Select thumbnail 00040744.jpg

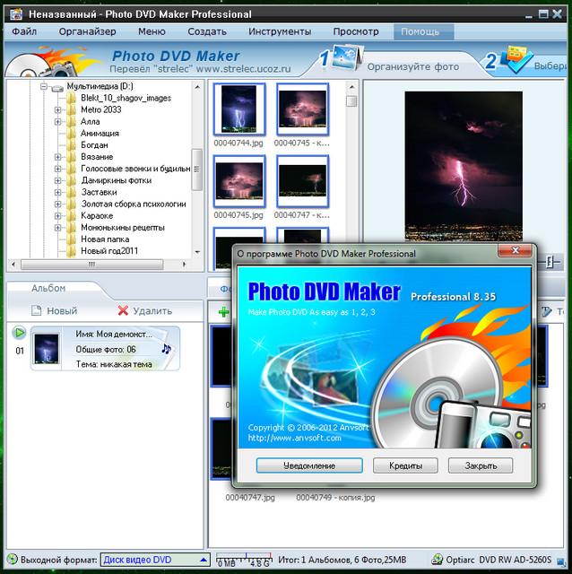point(239,109)
